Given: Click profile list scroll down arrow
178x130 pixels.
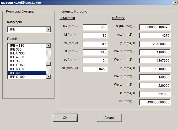Looking at the screenshot, I should [x=48, y=77].
